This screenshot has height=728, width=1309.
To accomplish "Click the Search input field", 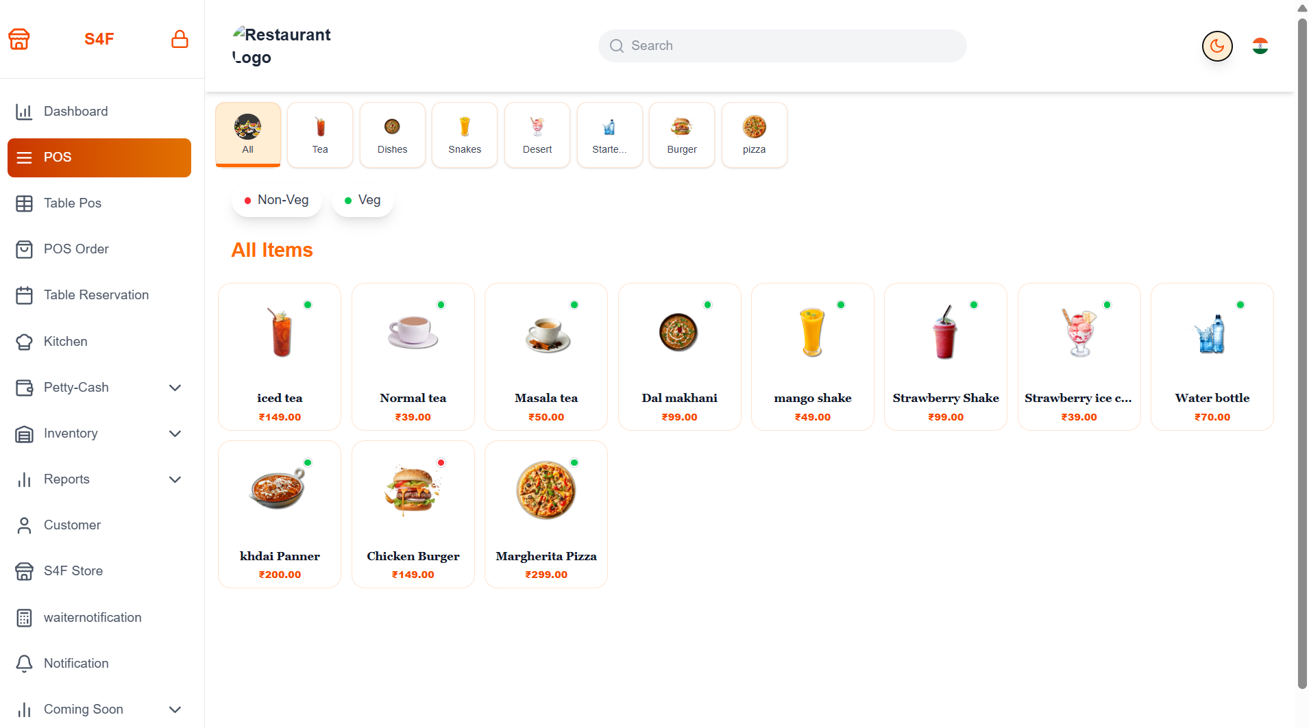I will (x=782, y=46).
